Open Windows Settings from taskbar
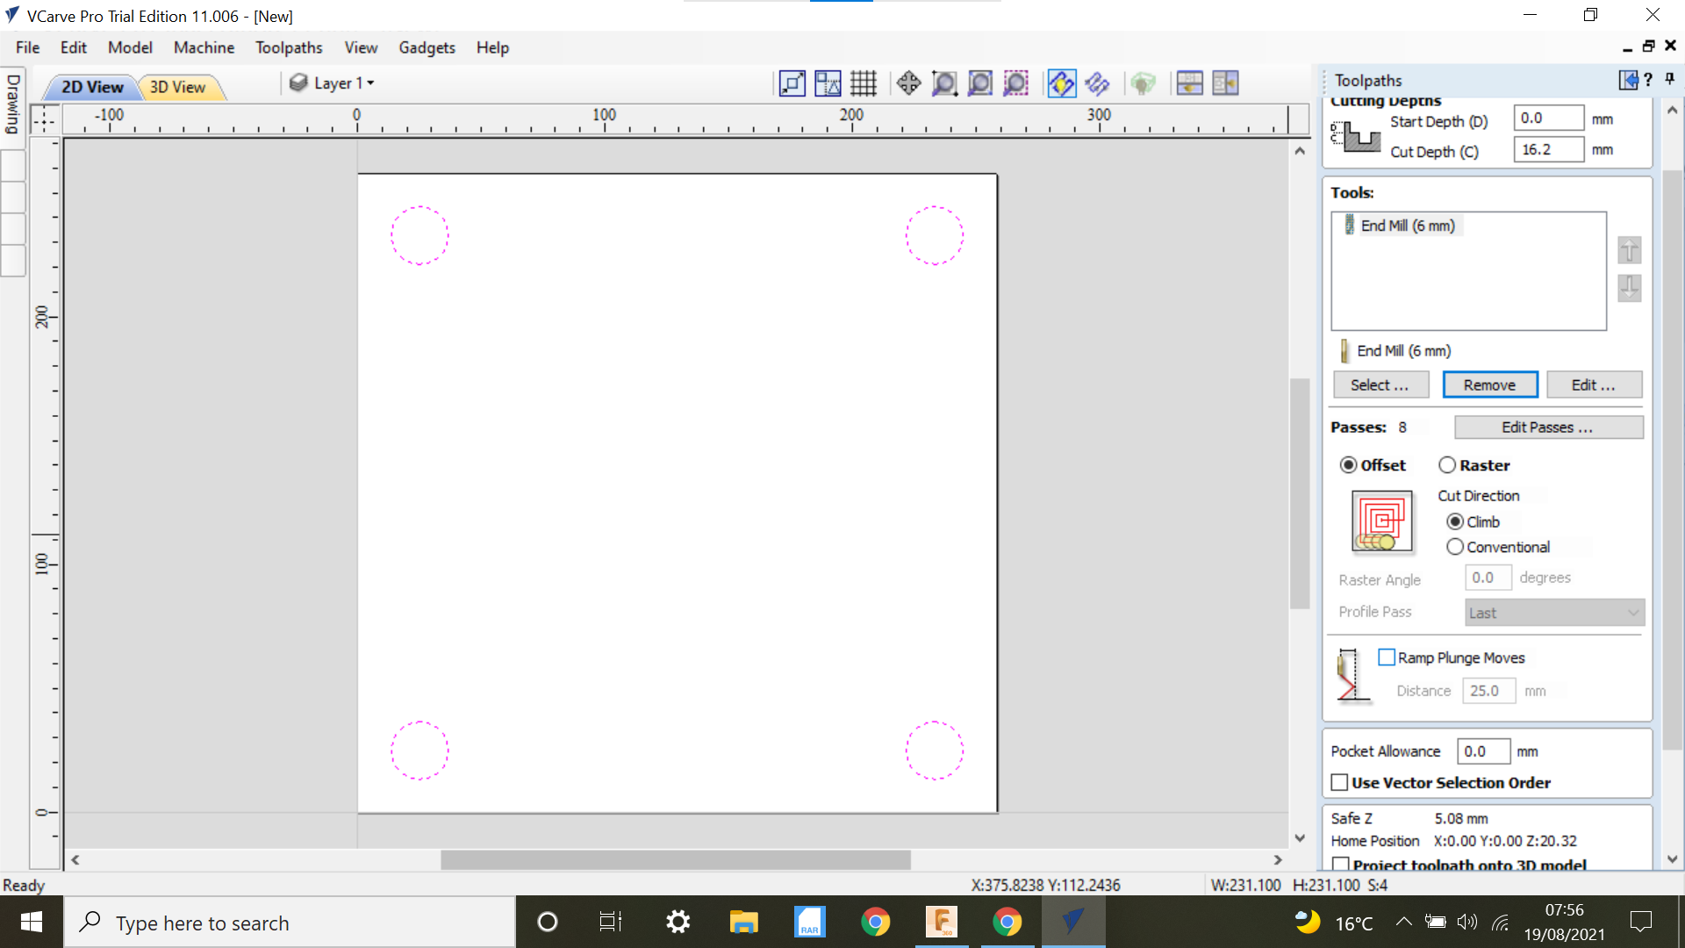1685x948 pixels. [678, 923]
